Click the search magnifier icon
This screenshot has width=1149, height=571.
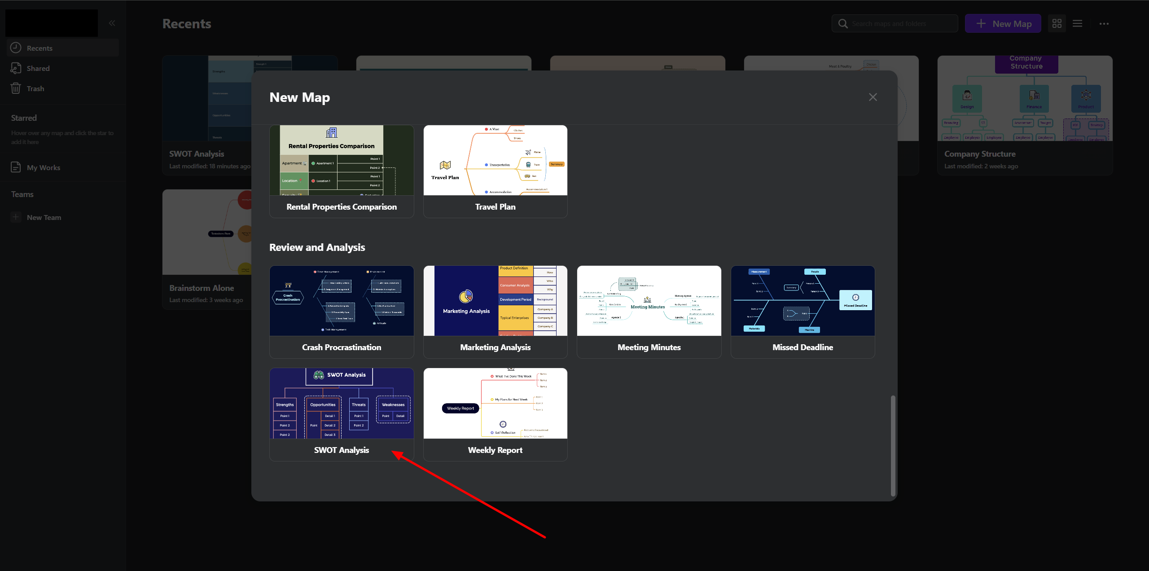click(x=843, y=23)
